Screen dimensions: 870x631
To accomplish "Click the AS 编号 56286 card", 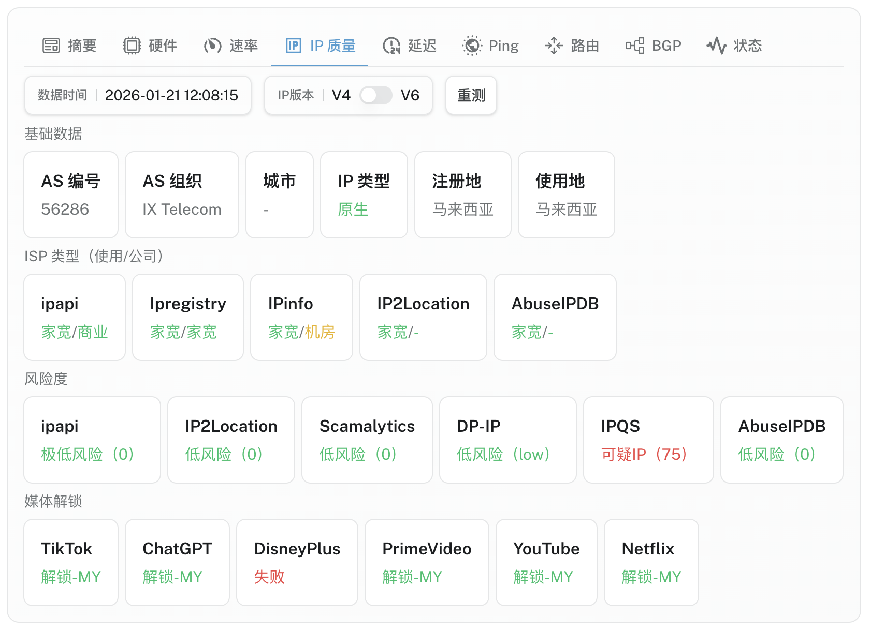I will coord(71,194).
